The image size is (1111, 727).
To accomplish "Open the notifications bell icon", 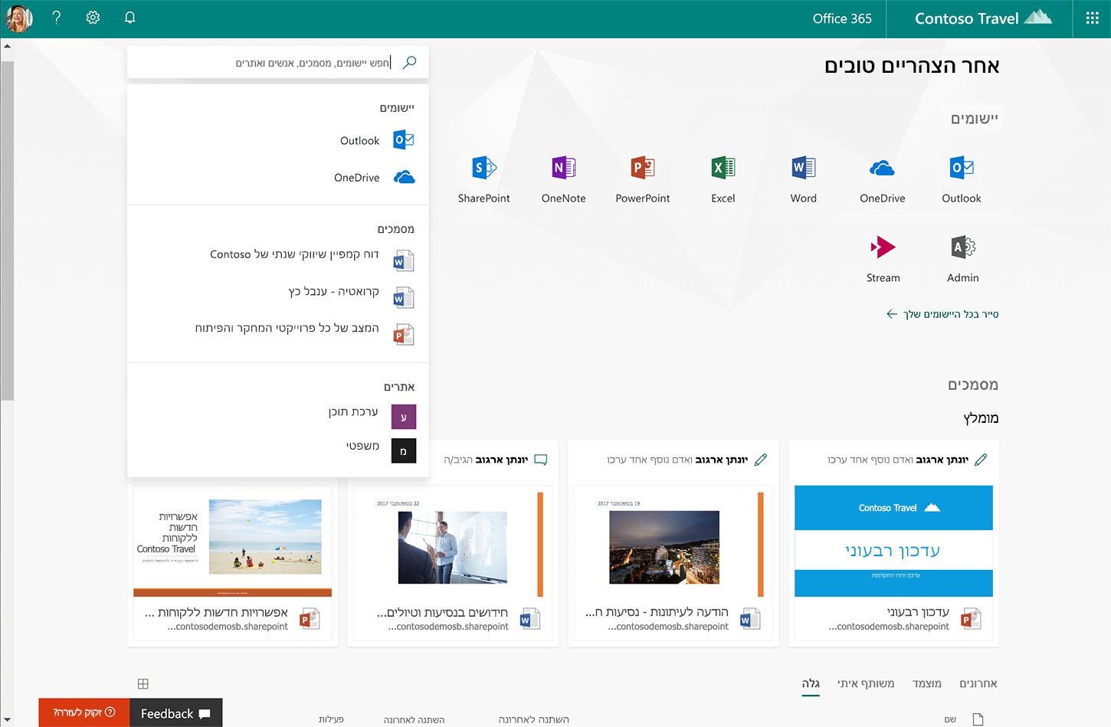I will [x=130, y=18].
